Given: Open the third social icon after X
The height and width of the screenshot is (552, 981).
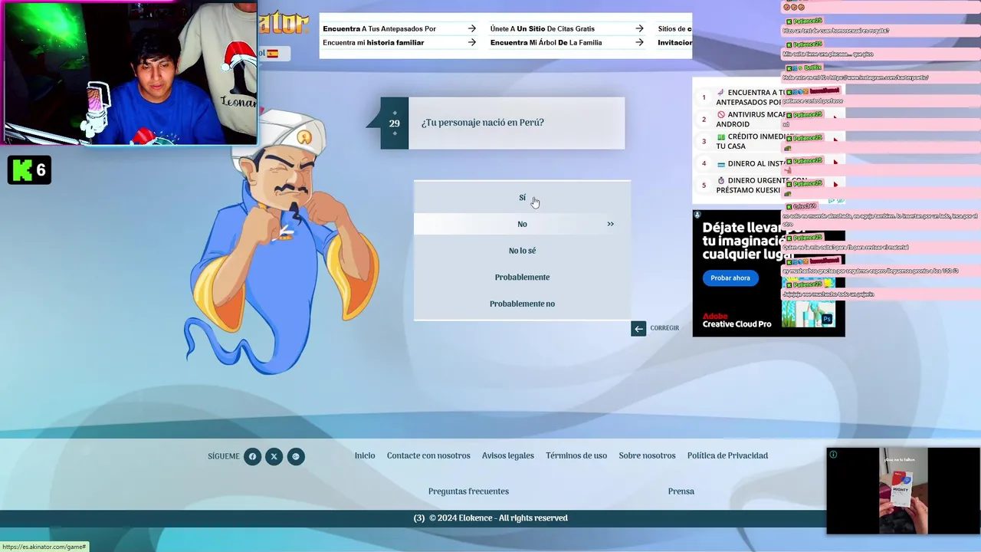Looking at the screenshot, I should pos(296,456).
